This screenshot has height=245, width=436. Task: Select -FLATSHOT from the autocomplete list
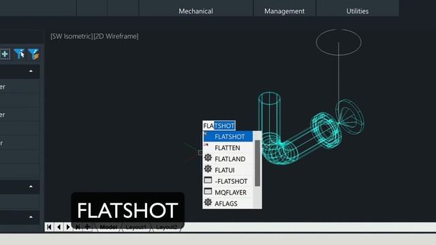tap(228, 181)
